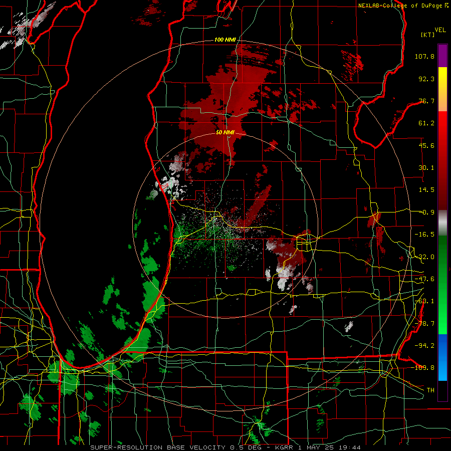
Task: Click the 76.7 velocity scale value
Action: pos(426,101)
